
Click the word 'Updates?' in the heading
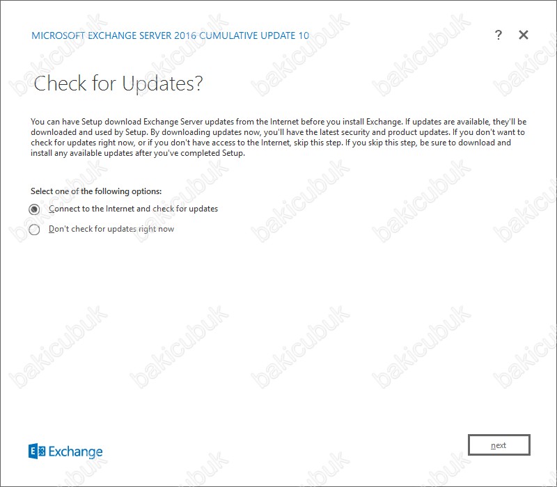click(x=162, y=83)
